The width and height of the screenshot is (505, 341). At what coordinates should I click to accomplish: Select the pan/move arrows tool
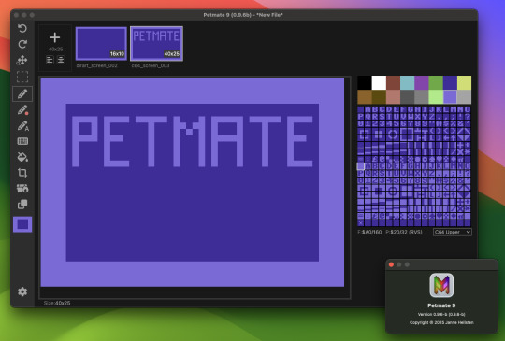tap(22, 60)
